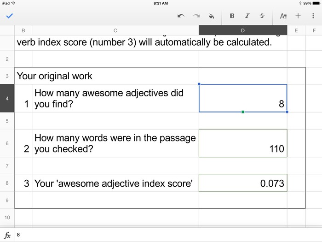The width and height of the screenshot is (322, 242).
Task: Select column C header
Action: tap(115, 30)
